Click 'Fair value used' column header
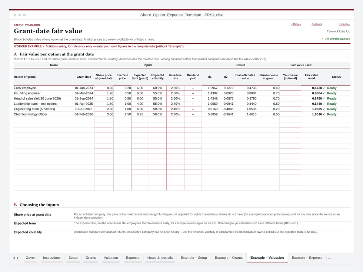The height and width of the screenshot is (272, 363). [312, 77]
